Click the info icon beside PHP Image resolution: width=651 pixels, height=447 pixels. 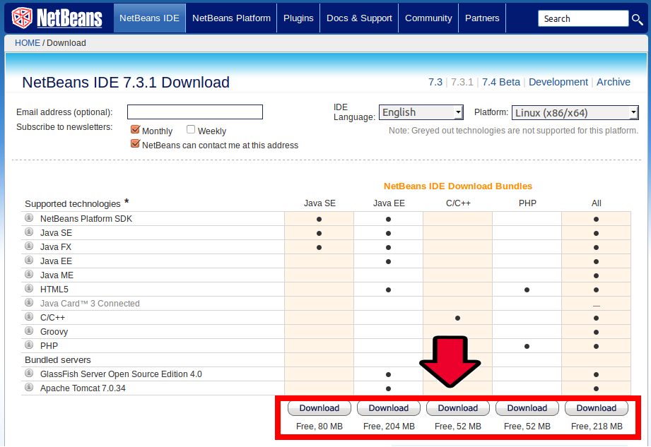pos(28,345)
